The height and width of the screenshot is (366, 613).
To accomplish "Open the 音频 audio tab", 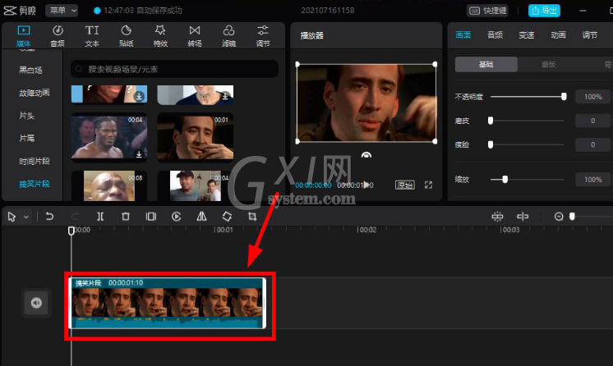I will click(x=58, y=36).
